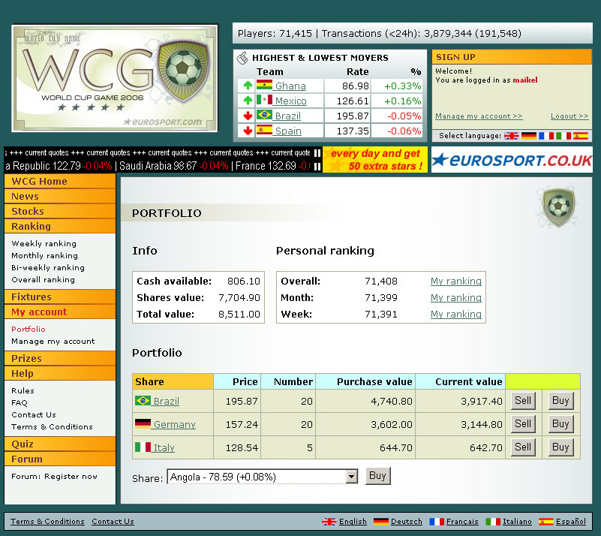
Task: Click the German flag in Select language
Action: tap(528, 136)
